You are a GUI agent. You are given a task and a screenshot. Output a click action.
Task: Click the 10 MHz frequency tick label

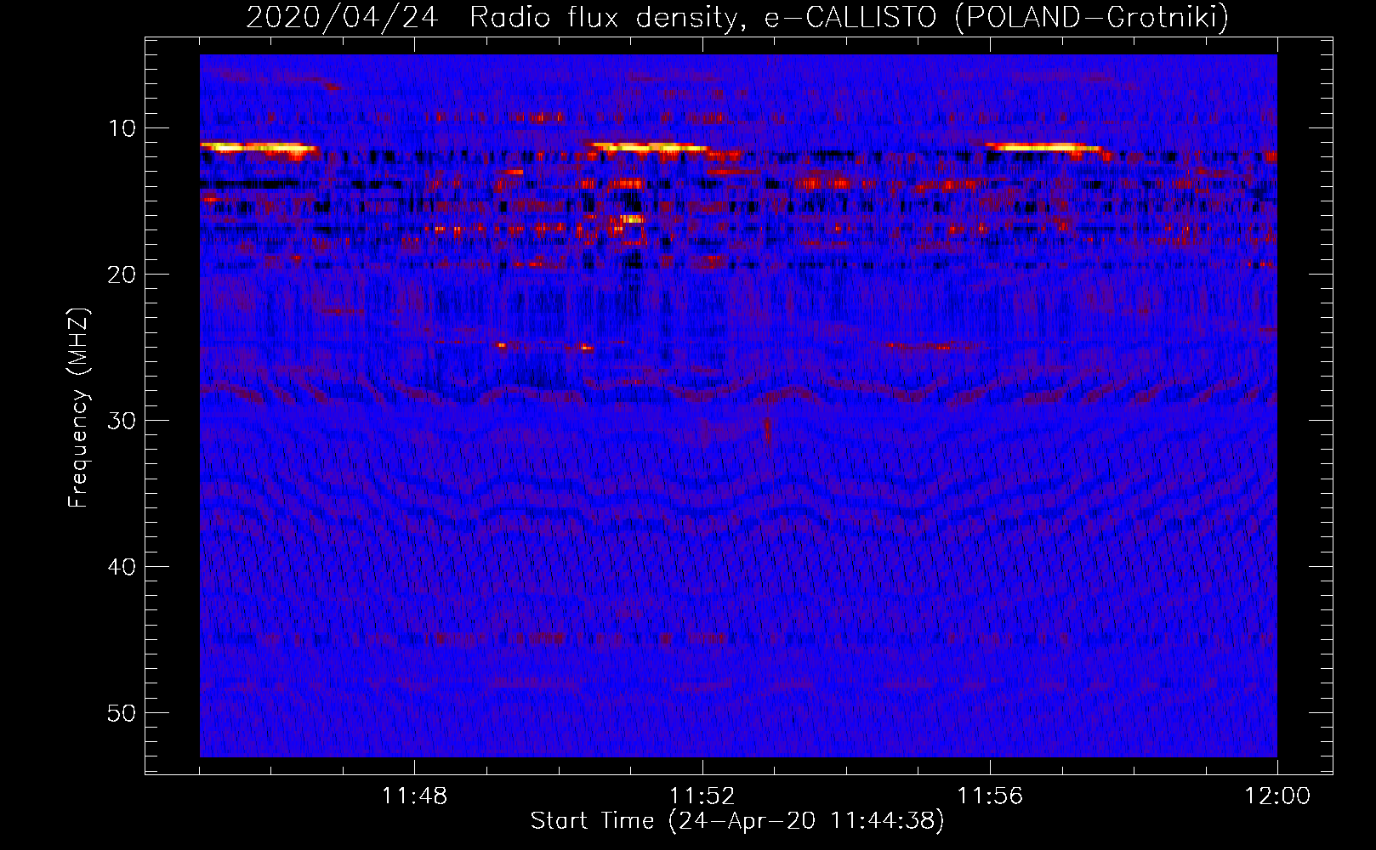[122, 128]
